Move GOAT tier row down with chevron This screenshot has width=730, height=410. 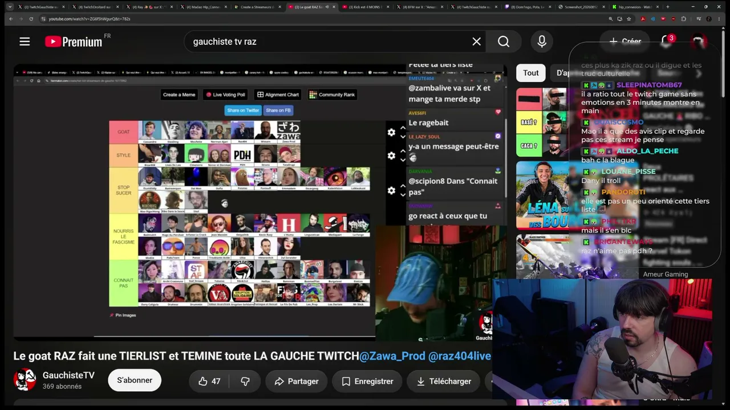pyautogui.click(x=403, y=137)
